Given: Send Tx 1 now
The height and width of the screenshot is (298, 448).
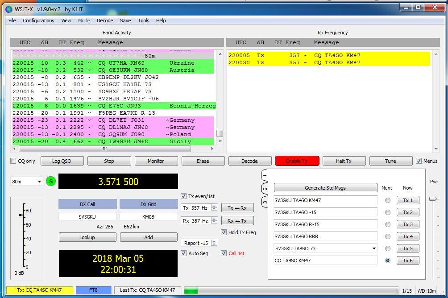Looking at the screenshot, I should [x=408, y=200].
